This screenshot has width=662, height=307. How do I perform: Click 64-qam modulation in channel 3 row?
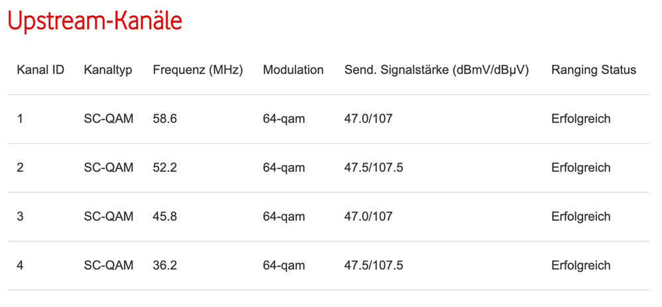284,216
